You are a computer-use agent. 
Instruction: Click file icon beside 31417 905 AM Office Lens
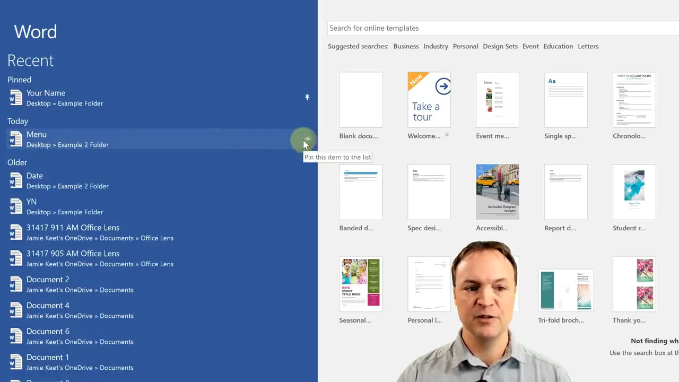click(16, 258)
